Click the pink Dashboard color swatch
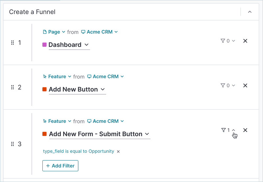Screen dimensions: 263x182 [x=44, y=45]
